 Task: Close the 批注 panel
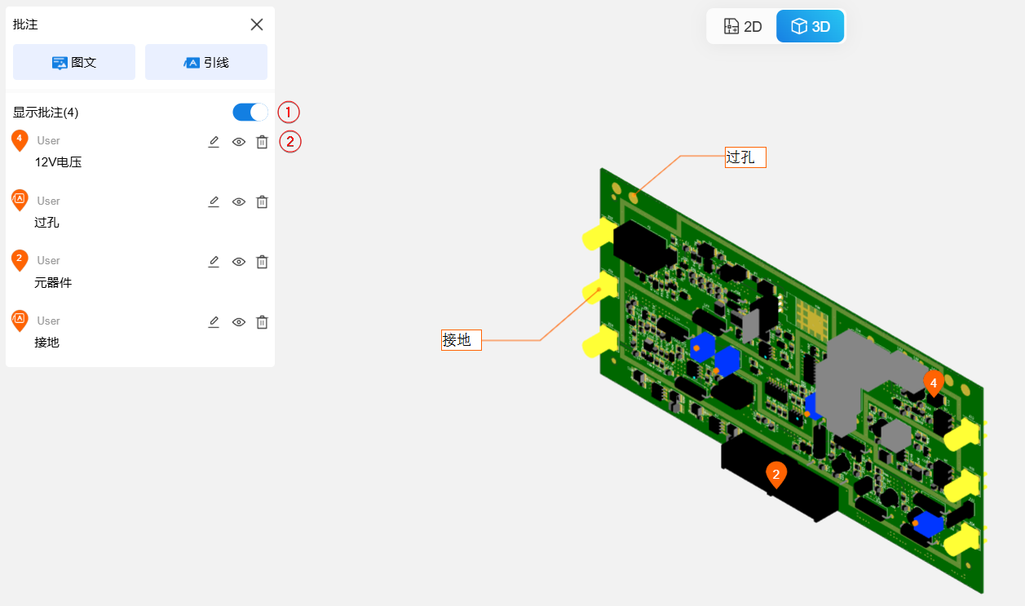pos(257,24)
